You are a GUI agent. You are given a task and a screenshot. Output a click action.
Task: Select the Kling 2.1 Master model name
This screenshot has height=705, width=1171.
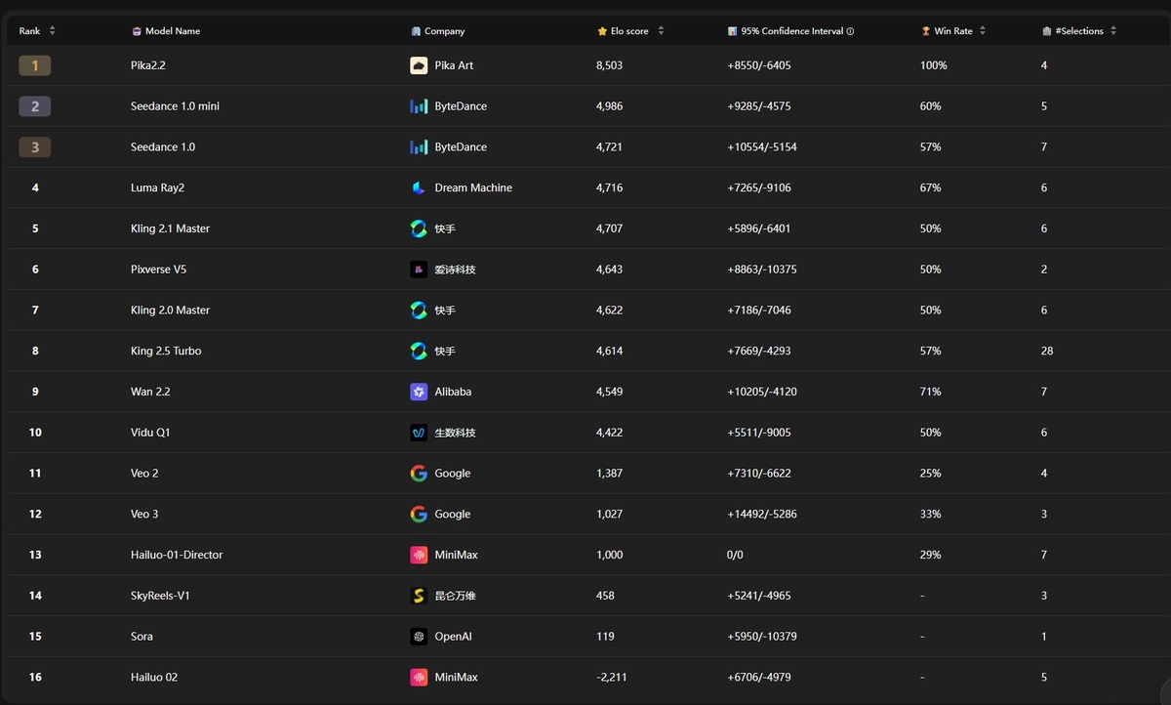[171, 228]
